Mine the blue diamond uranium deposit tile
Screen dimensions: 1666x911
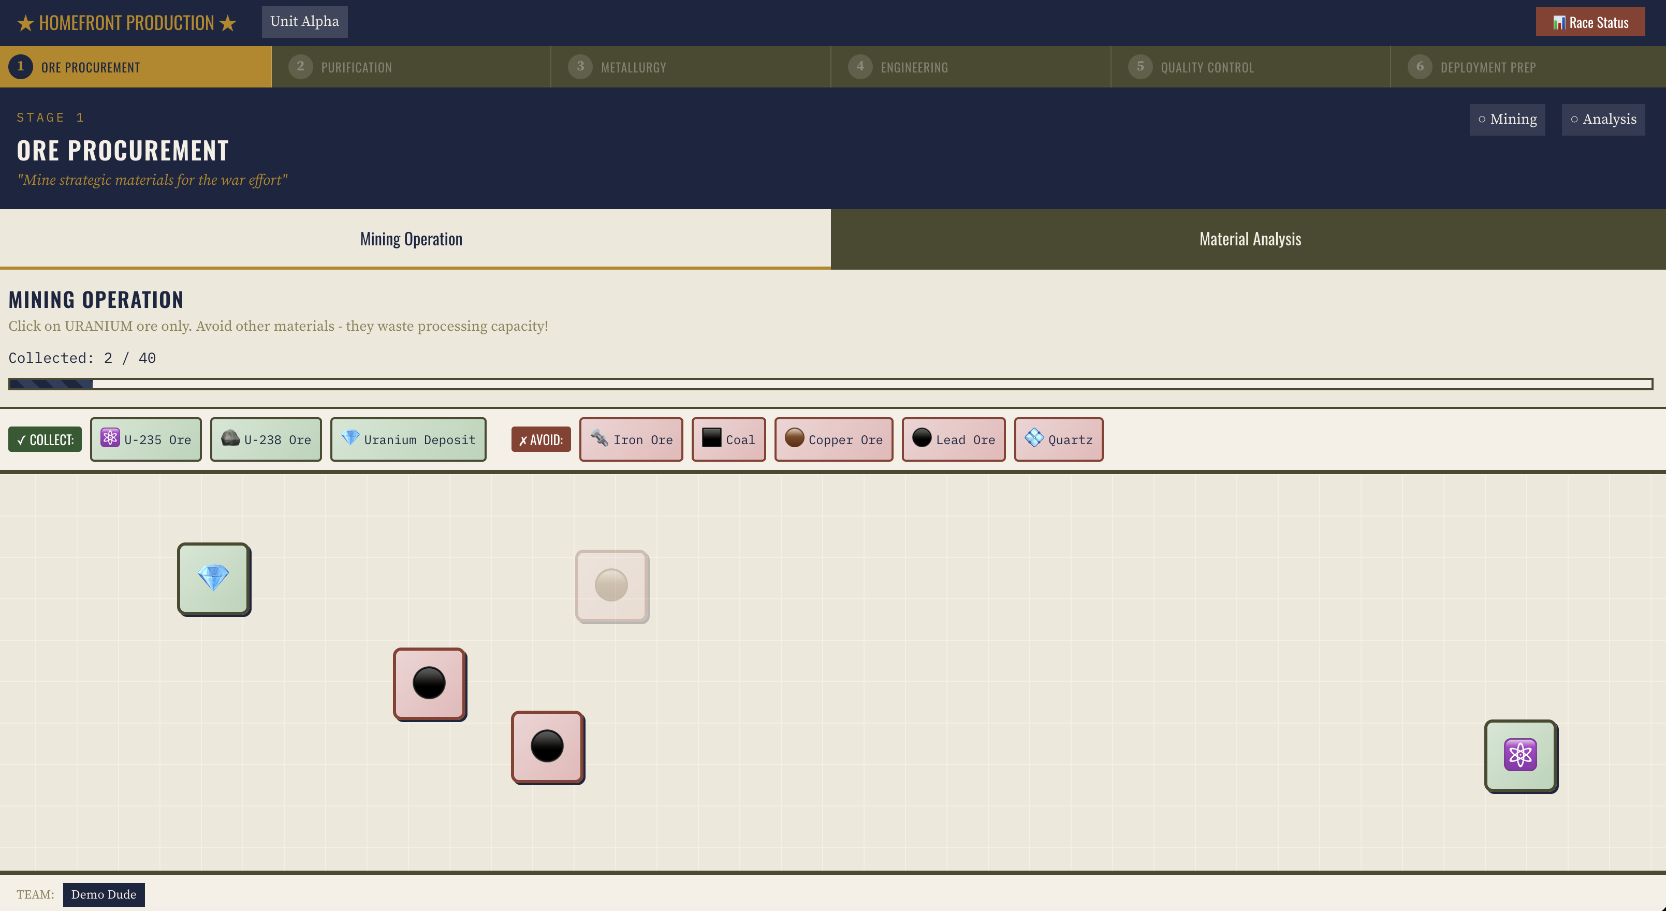tap(213, 578)
